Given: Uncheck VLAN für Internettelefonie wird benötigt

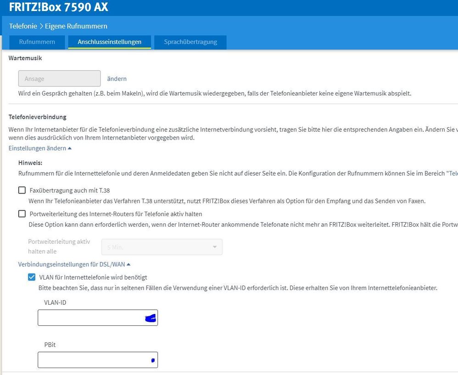Looking at the screenshot, I should tap(32, 277).
